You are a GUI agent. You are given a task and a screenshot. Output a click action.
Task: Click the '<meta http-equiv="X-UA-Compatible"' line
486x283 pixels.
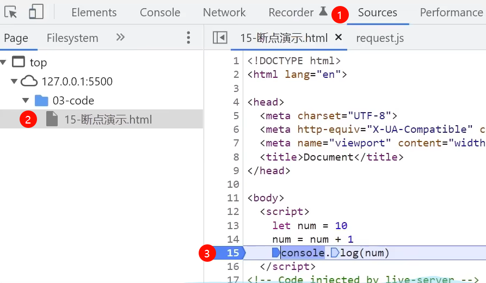373,130
